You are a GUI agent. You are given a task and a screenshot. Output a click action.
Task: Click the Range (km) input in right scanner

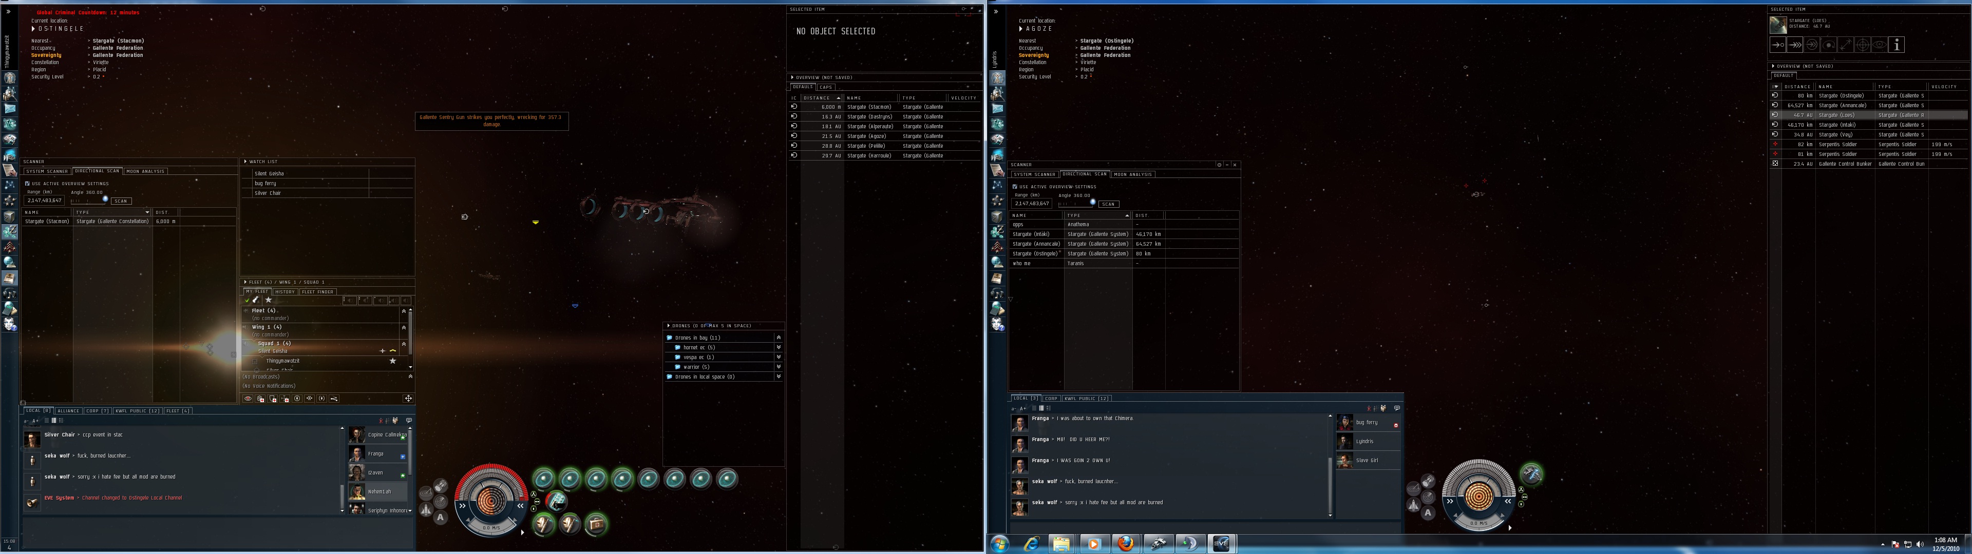[x=1032, y=204]
